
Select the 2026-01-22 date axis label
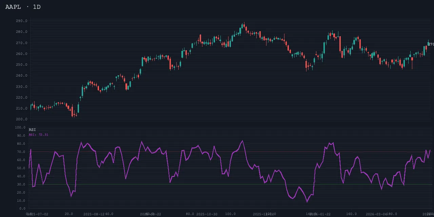[x=320, y=214]
